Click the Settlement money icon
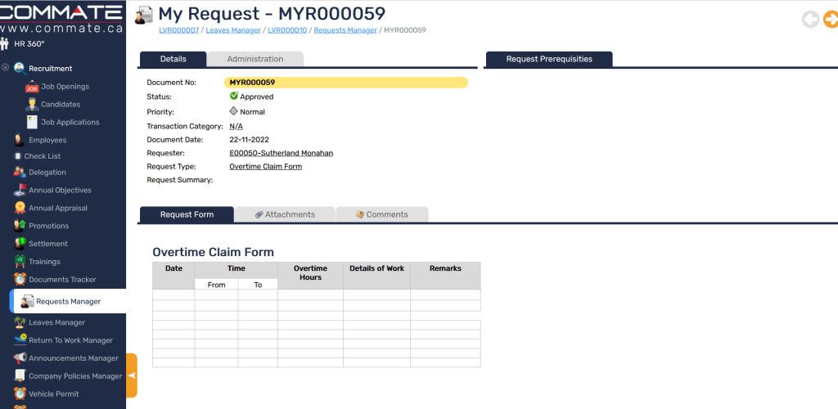The image size is (838, 409). (20, 244)
